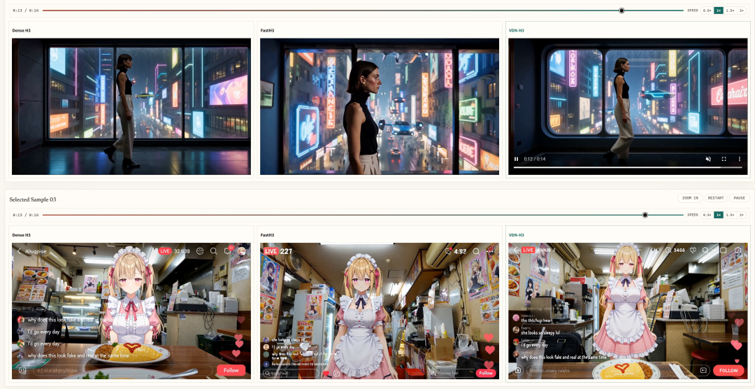Open the three-dot menu on VDN-H3 video
This screenshot has width=755, height=389.
tap(740, 159)
